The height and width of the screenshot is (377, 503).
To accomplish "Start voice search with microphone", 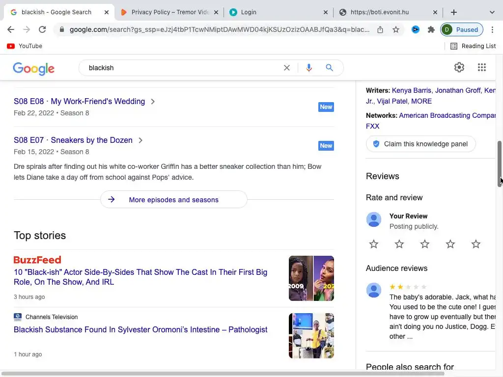I will tap(309, 68).
